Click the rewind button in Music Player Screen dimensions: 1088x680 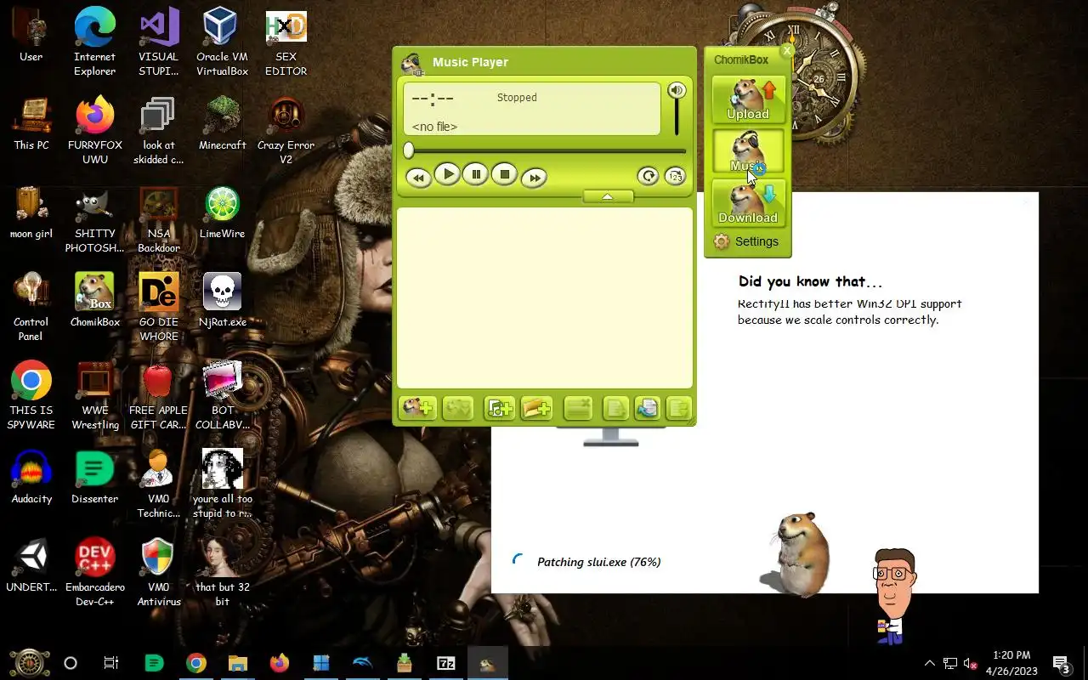click(418, 178)
